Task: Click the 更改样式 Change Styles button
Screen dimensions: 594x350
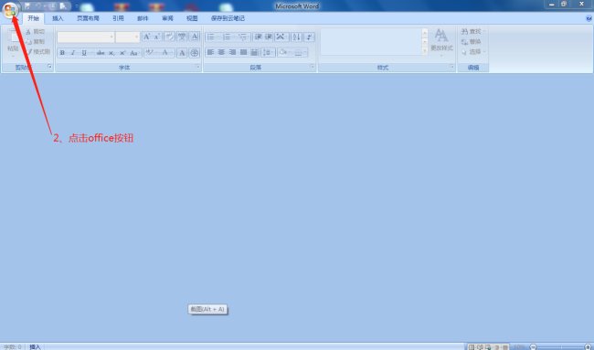Action: 441,42
